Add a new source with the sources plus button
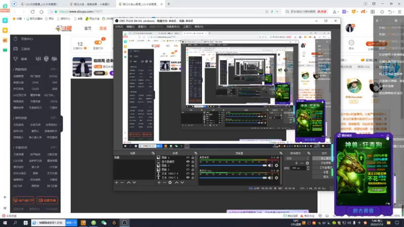The height and width of the screenshot is (227, 404). coord(159,183)
